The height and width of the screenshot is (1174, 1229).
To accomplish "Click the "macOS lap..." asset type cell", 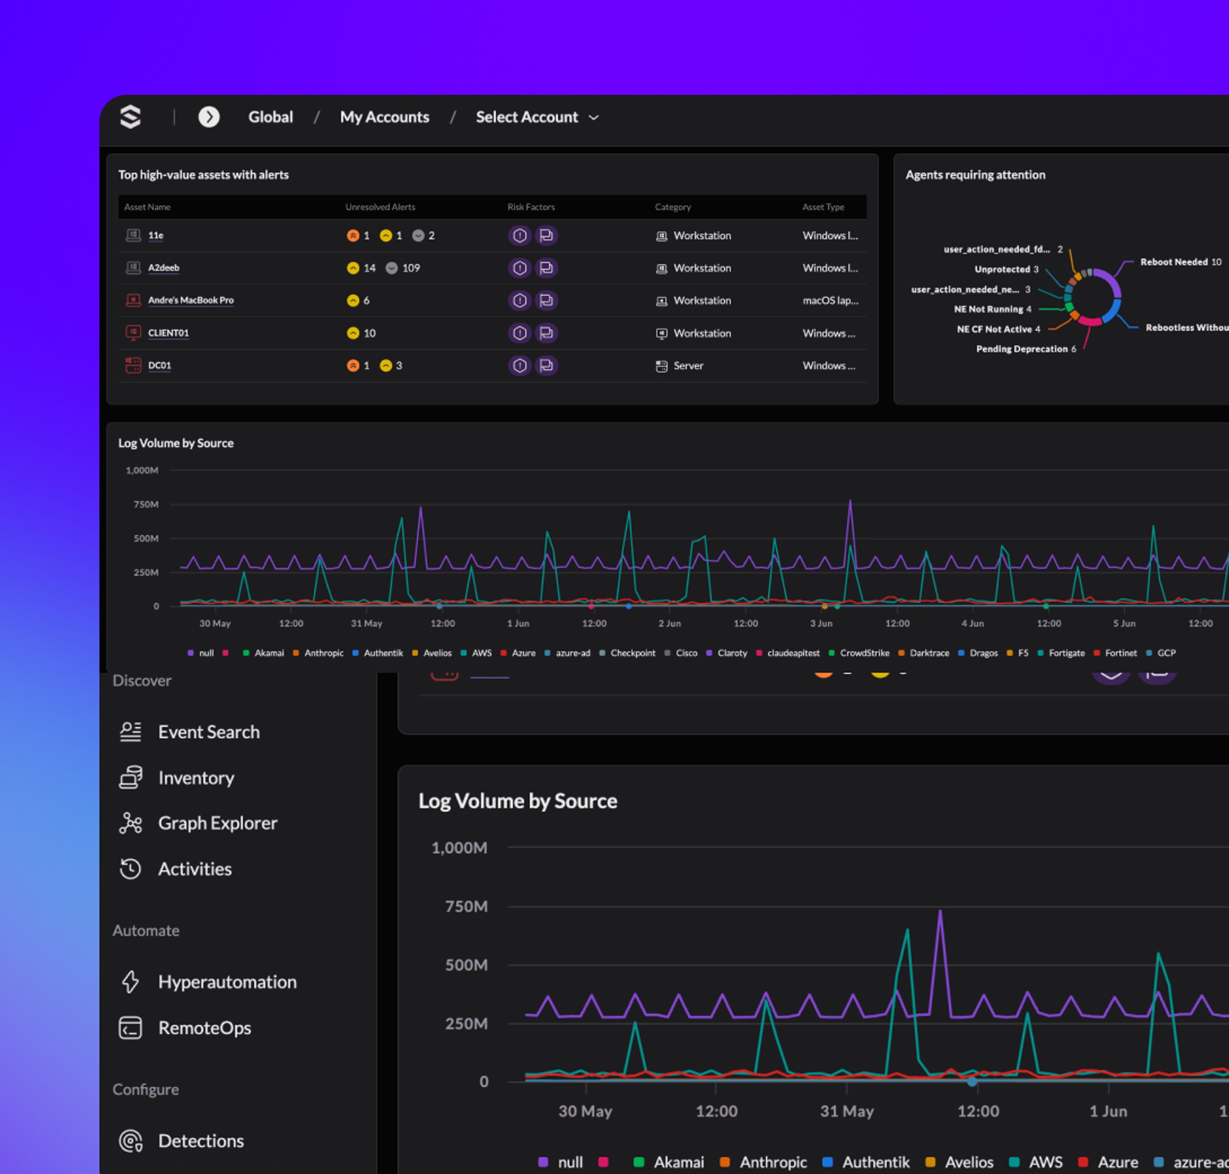I will coord(831,300).
